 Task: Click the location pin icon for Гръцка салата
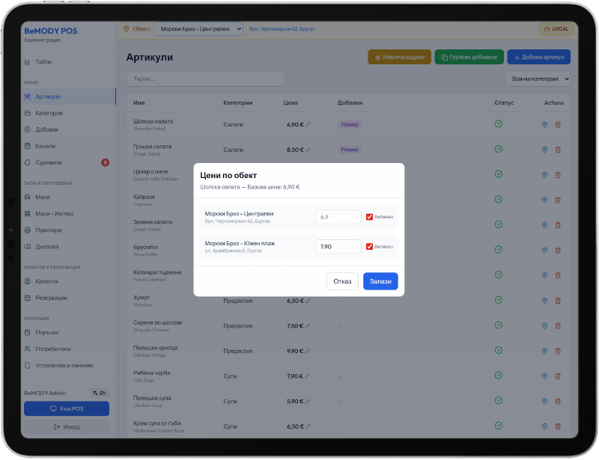pos(545,150)
